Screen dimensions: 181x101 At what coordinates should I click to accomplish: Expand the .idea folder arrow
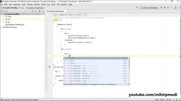[x=3, y=17]
